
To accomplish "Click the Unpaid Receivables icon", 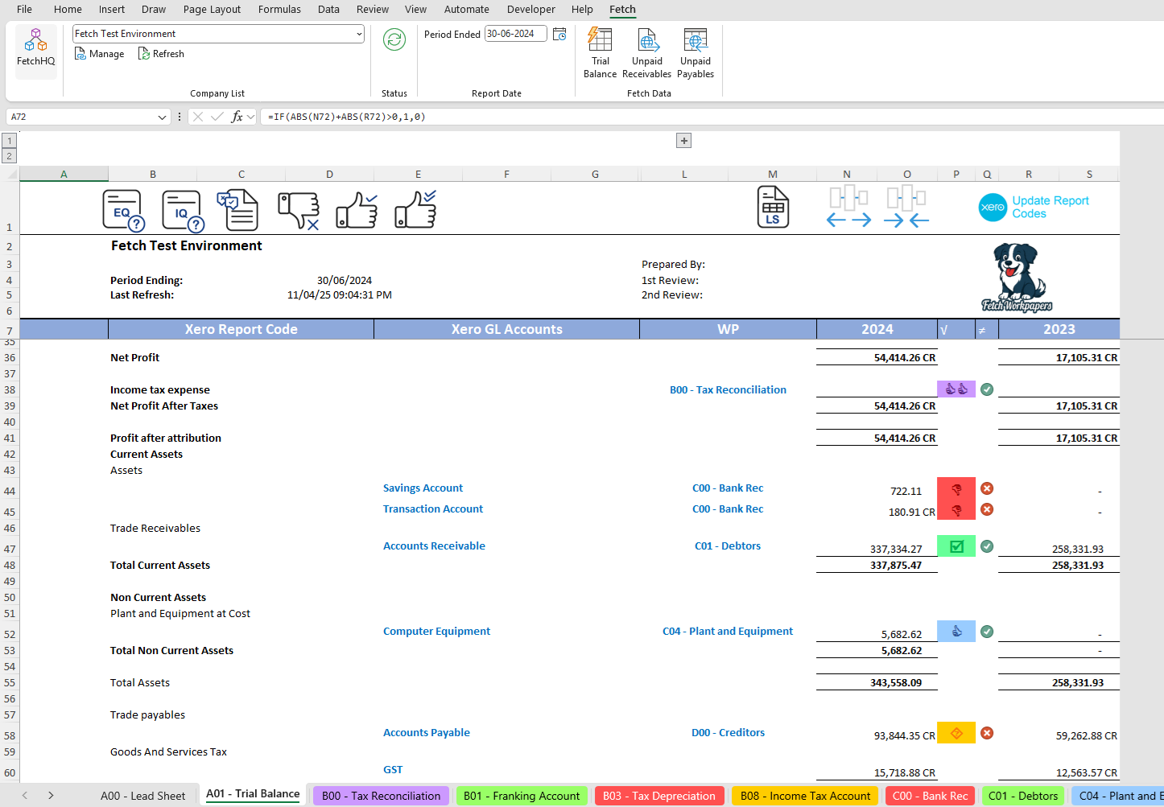I will click(x=646, y=48).
